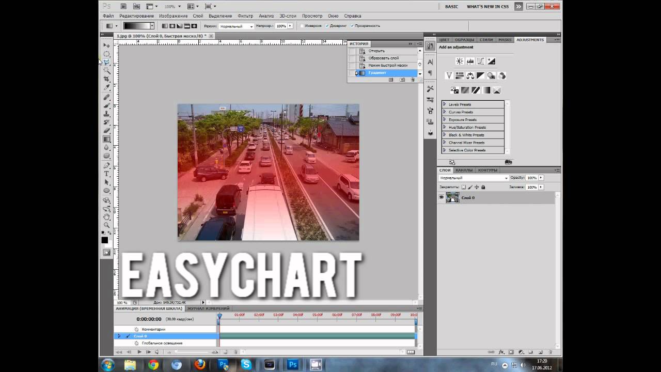Toggle lock image pixels brush icon

coord(469,187)
